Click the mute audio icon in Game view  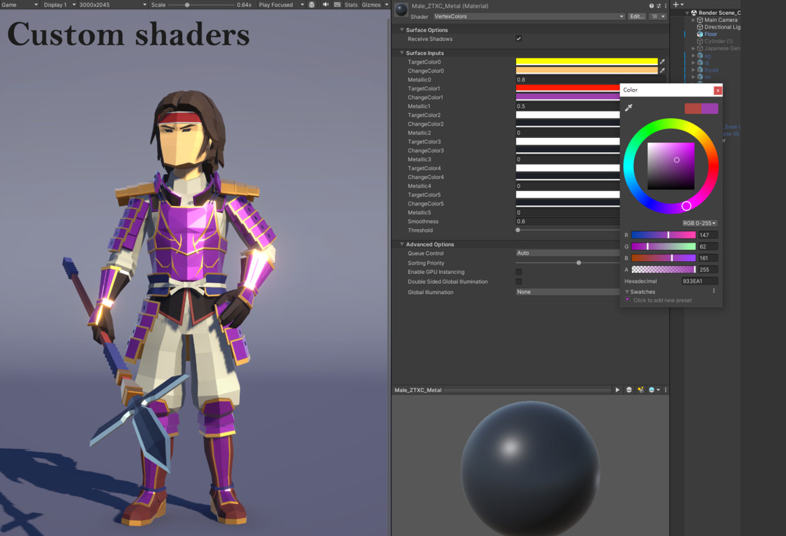pos(325,4)
